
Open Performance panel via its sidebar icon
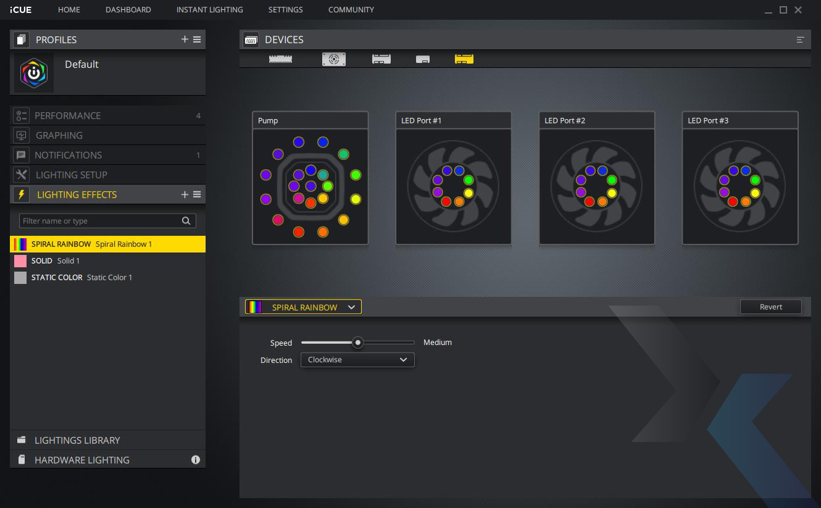coord(22,115)
